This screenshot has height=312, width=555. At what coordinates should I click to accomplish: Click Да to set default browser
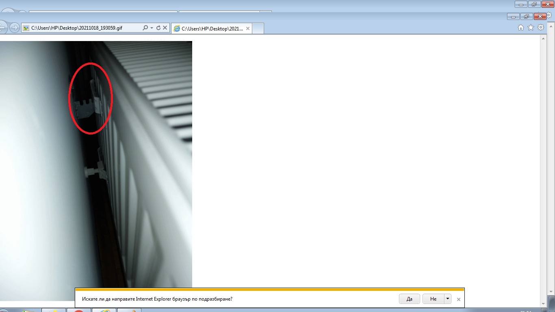pyautogui.click(x=409, y=299)
